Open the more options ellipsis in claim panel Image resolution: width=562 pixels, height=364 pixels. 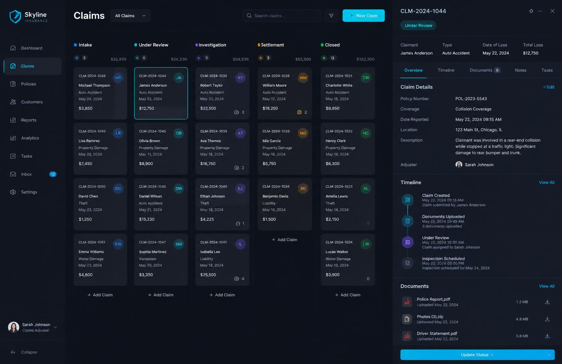tap(540, 11)
